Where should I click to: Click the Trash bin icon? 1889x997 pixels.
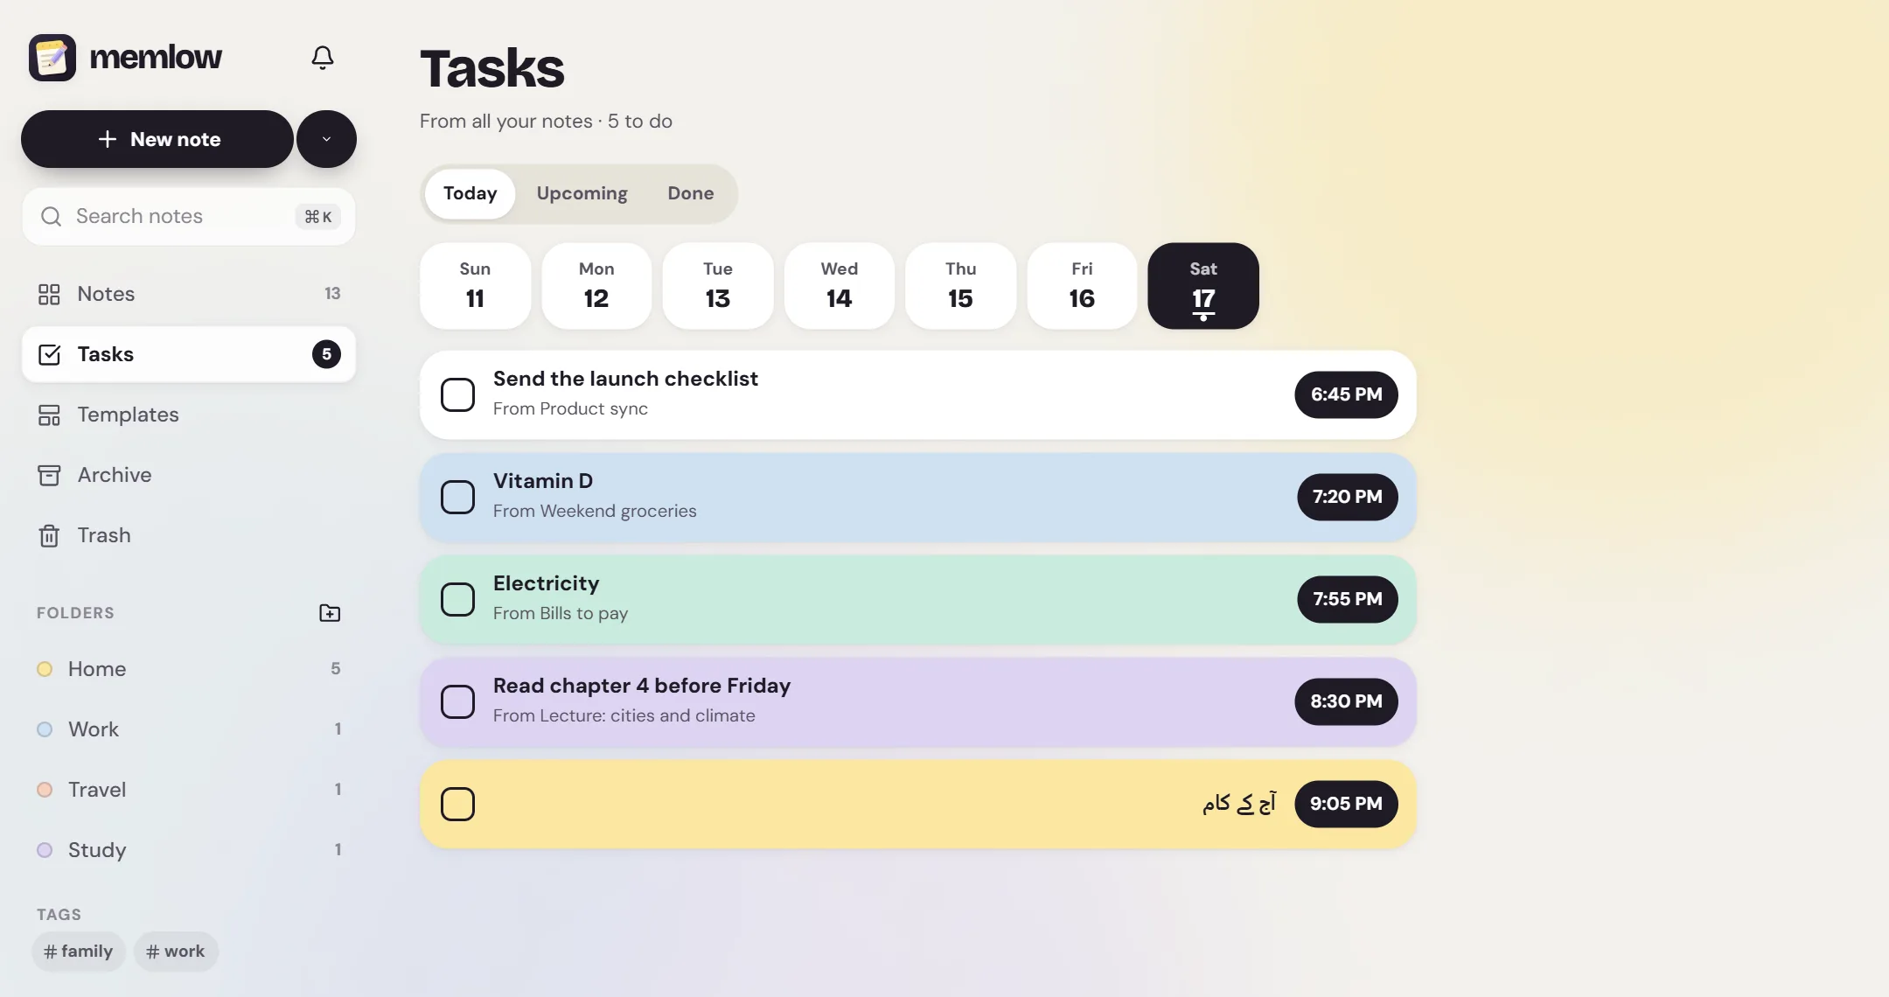[x=49, y=535]
